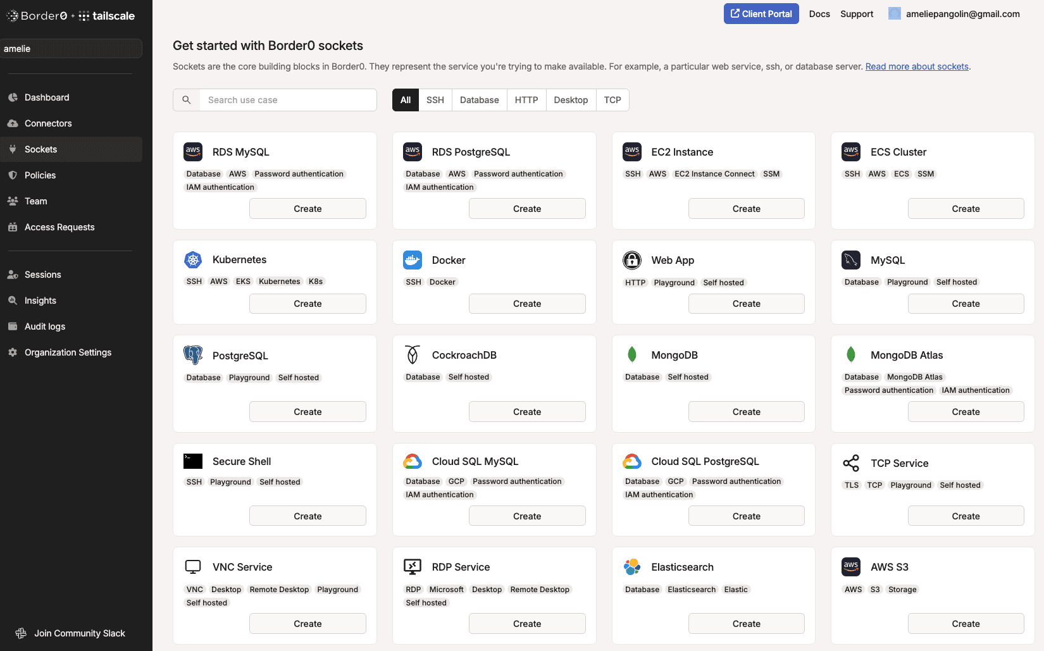Screen dimensions: 1044x651
Task: Click the VNC Service monitor icon
Action: click(193, 567)
